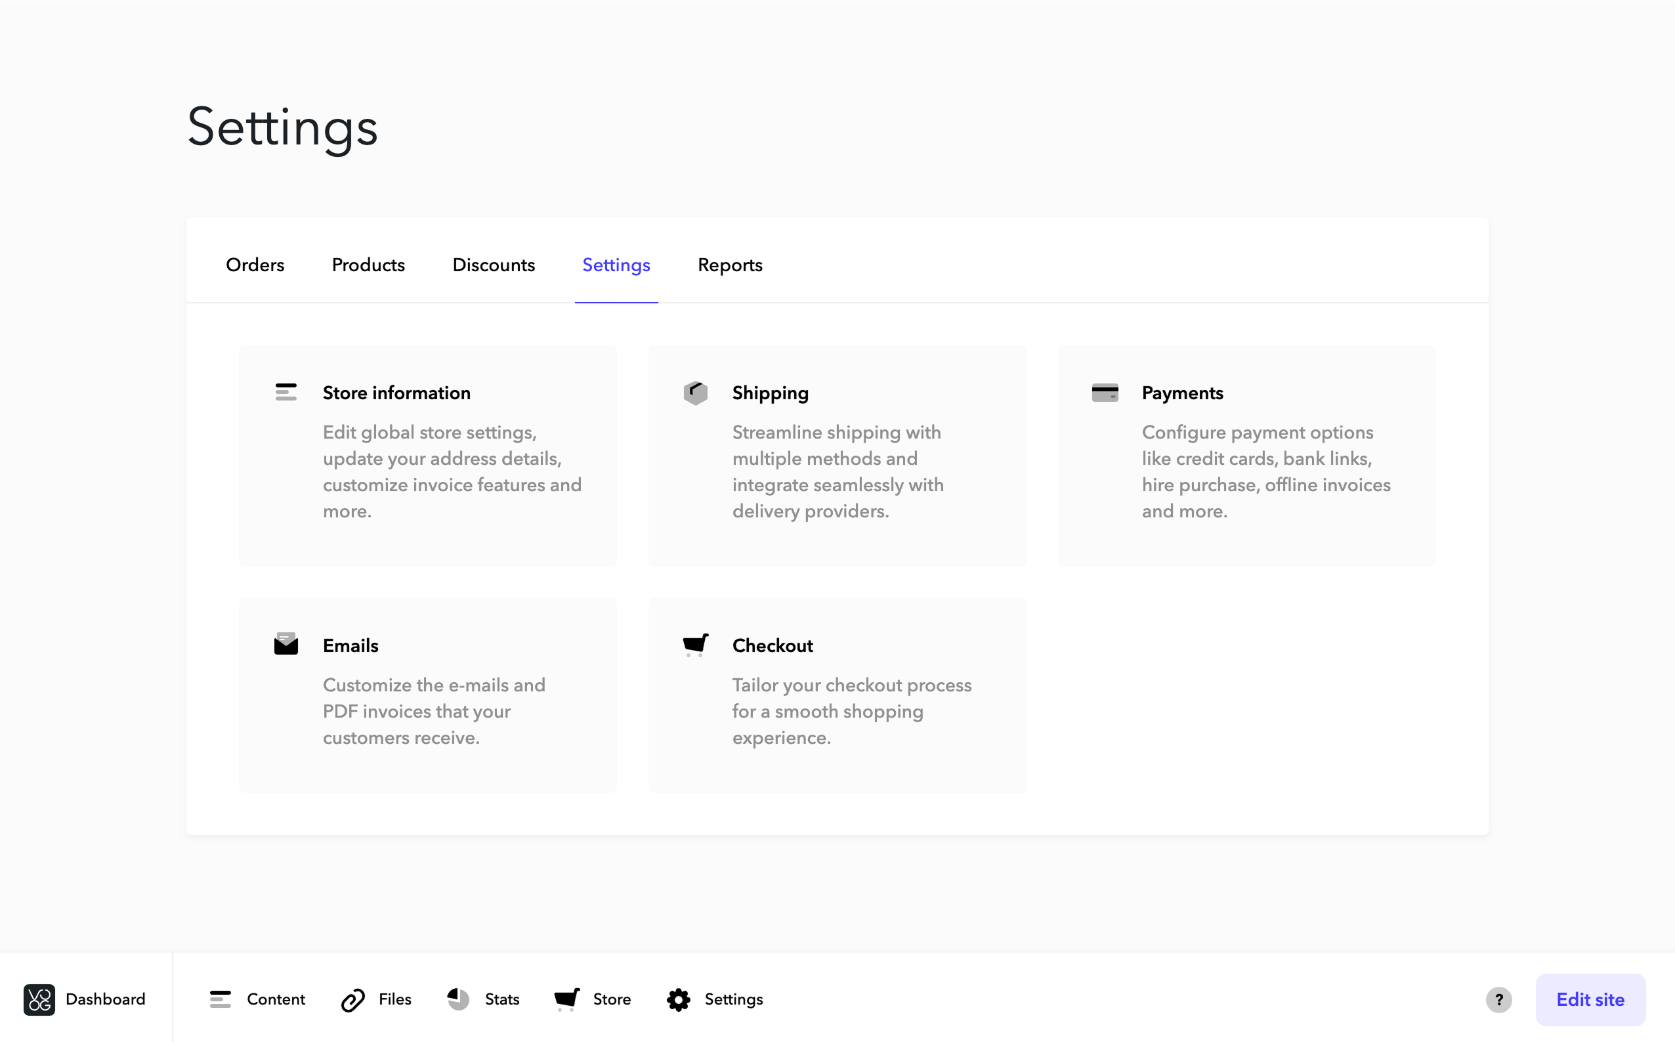Click the Checkout cart icon
Viewport: 1675px width, 1042px height.
click(695, 644)
